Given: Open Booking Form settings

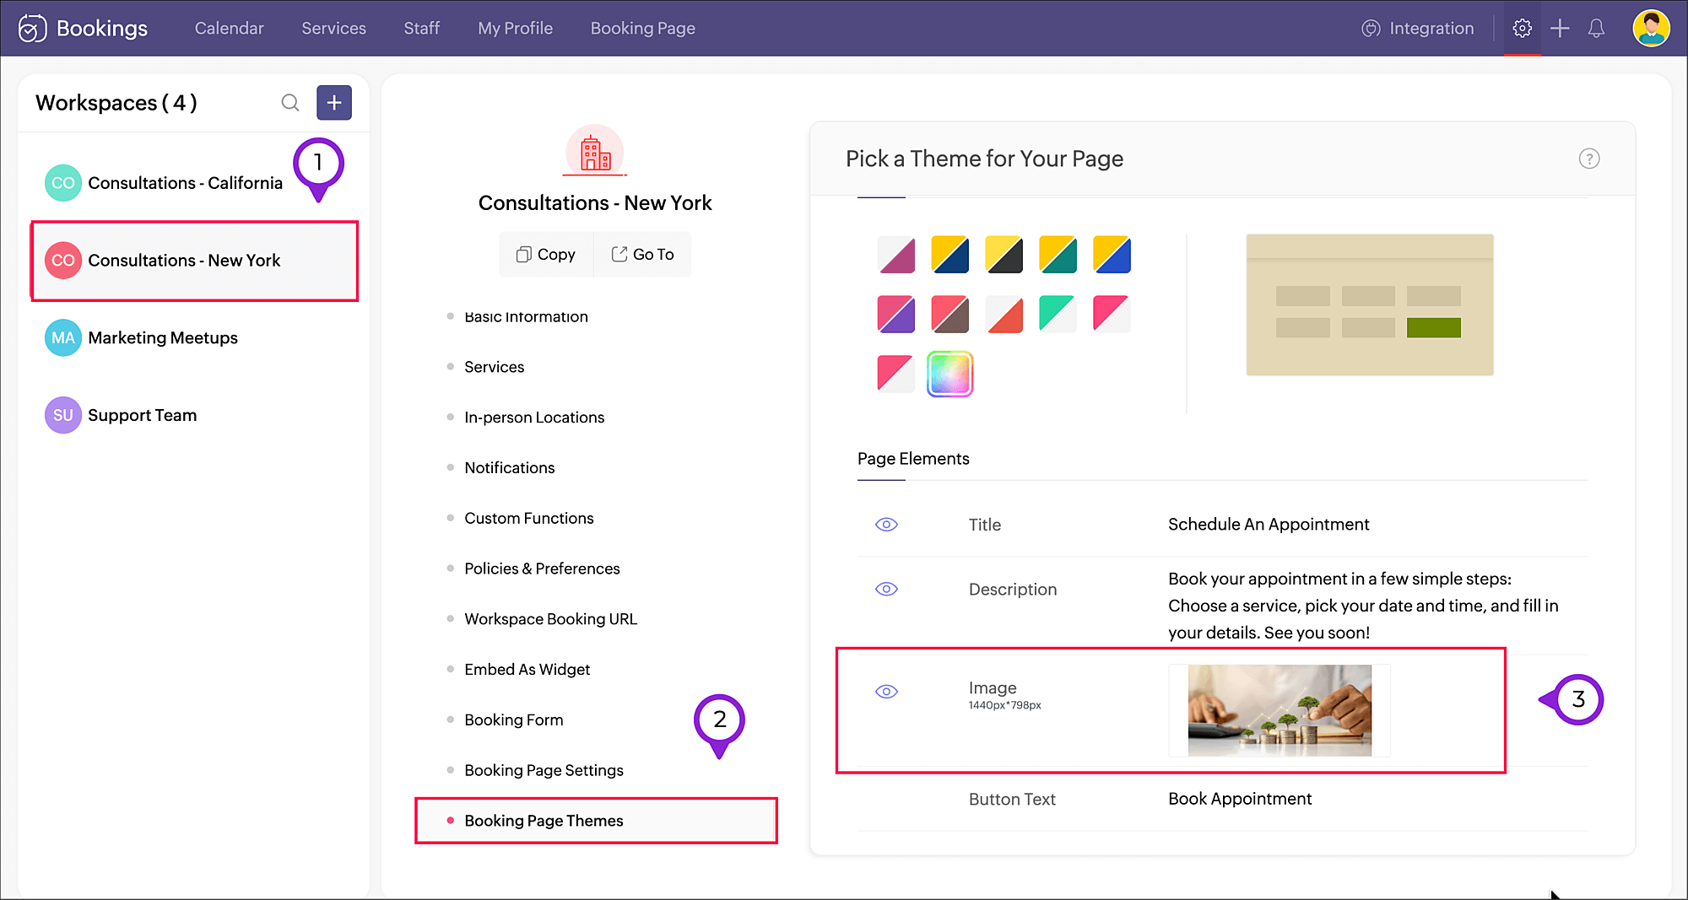Looking at the screenshot, I should 514,720.
